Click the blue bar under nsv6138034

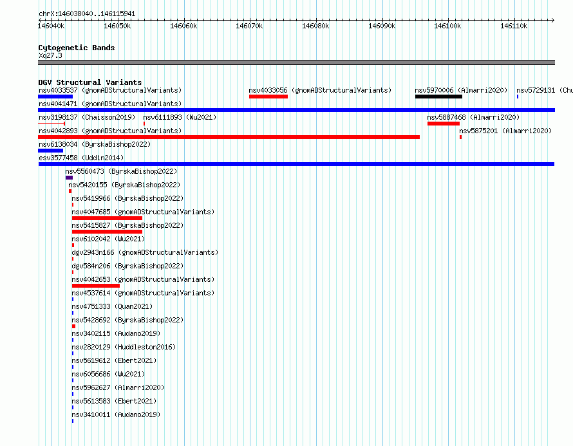point(50,151)
